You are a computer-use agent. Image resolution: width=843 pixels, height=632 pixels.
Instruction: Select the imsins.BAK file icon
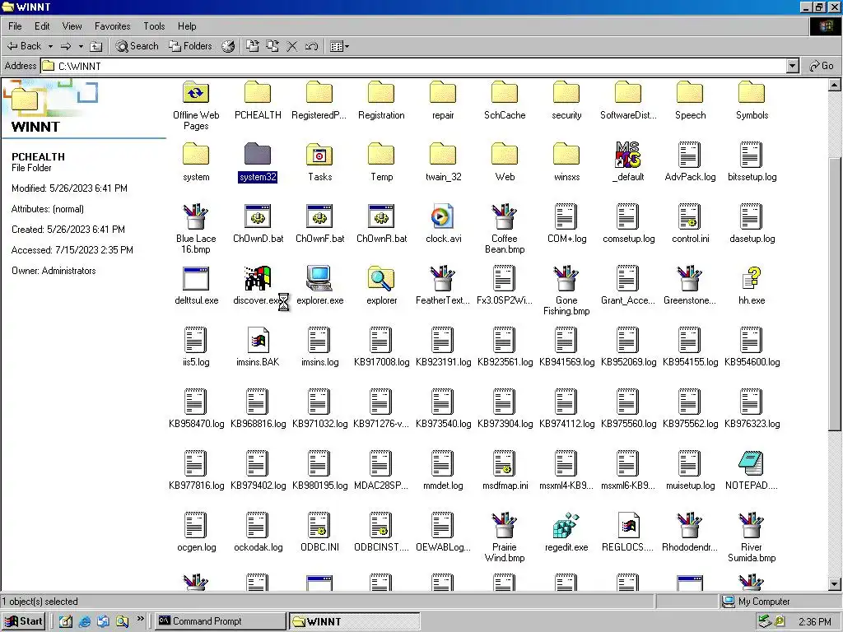258,340
